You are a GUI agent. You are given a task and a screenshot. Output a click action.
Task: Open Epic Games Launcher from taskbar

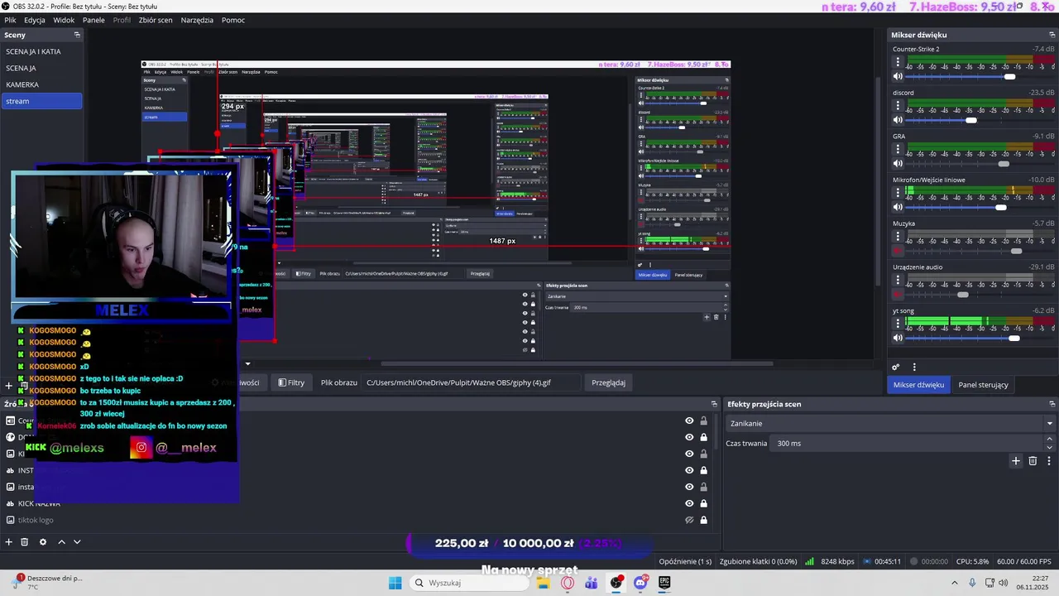(664, 583)
